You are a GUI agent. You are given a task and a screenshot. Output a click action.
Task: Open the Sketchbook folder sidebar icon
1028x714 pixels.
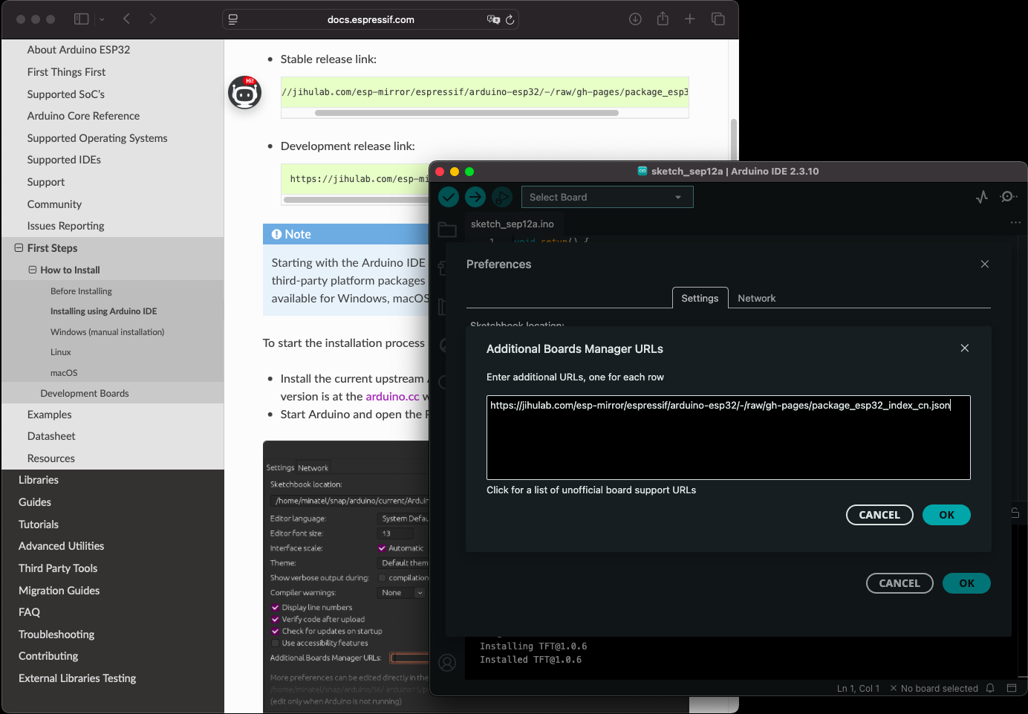click(x=447, y=230)
